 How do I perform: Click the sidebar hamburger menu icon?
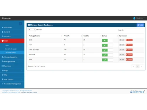point(21,24)
